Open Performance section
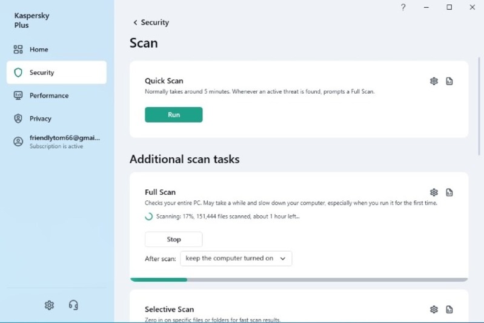The width and height of the screenshot is (484, 323). click(56, 96)
